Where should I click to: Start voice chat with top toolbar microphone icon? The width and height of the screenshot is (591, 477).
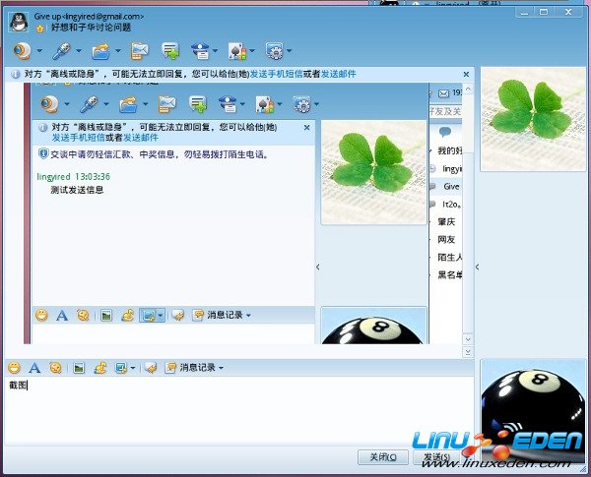pyautogui.click(x=61, y=49)
